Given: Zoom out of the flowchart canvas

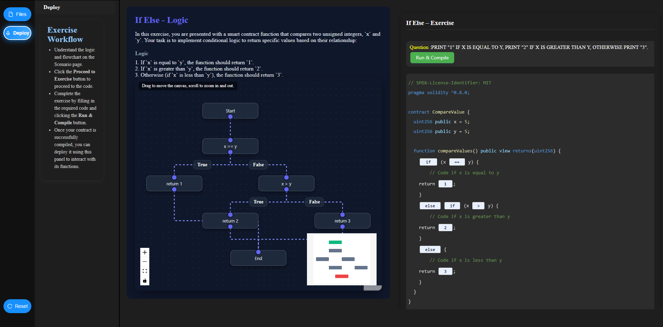Looking at the screenshot, I should click(x=145, y=261).
